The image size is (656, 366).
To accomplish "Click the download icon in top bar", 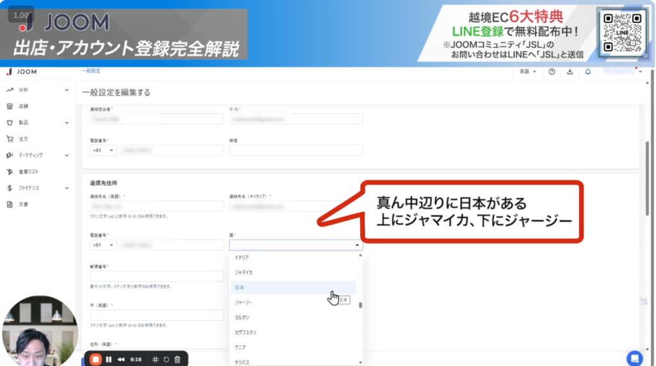I will pos(570,72).
